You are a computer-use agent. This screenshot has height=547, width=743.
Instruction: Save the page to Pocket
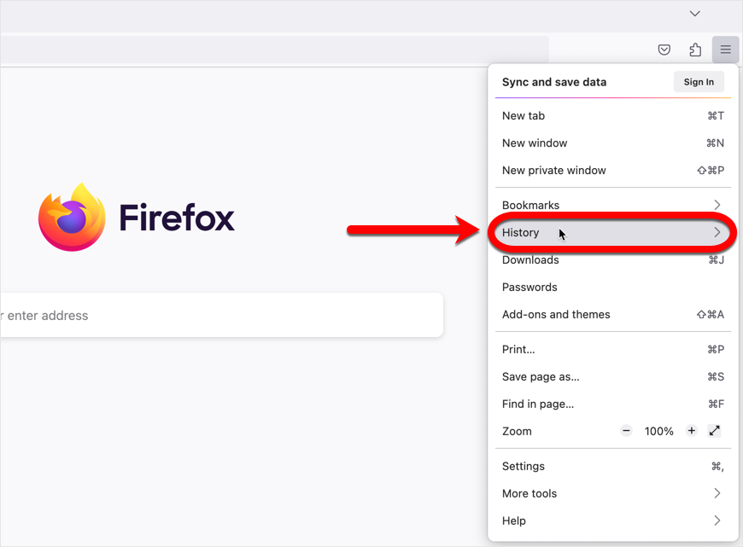[664, 49]
